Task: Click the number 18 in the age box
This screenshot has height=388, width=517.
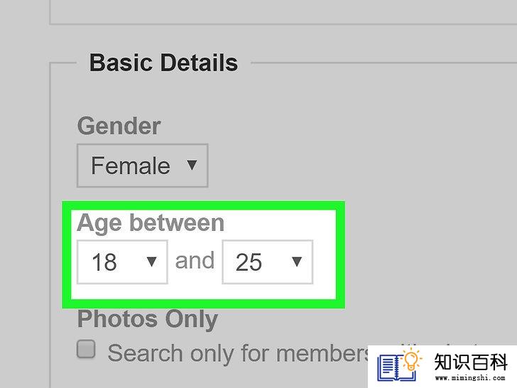Action: coord(104,262)
